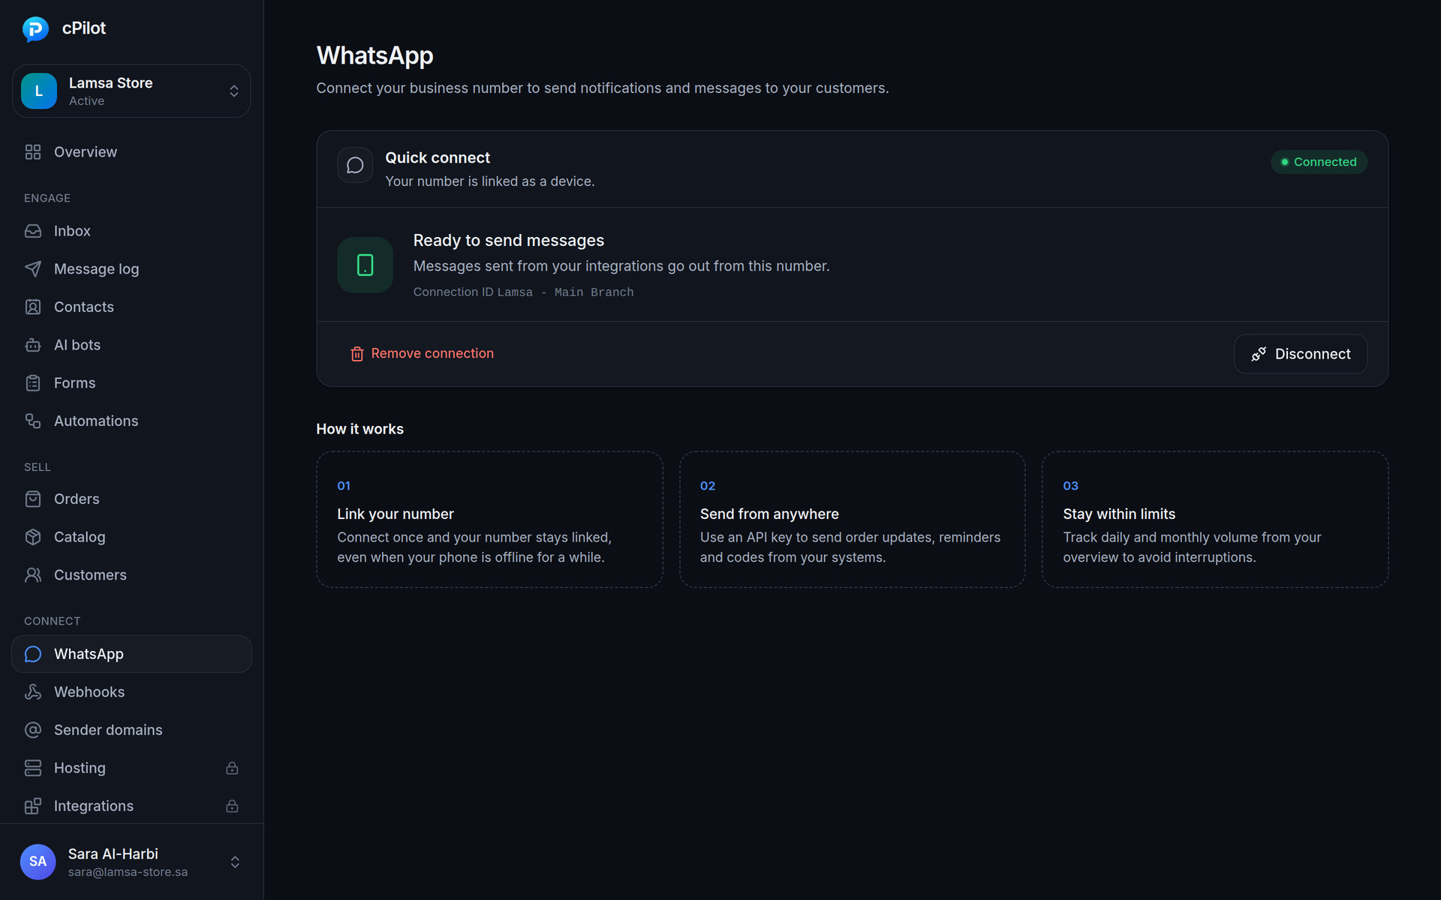Click the SA user avatar
This screenshot has width=1441, height=900.
pyautogui.click(x=38, y=862)
